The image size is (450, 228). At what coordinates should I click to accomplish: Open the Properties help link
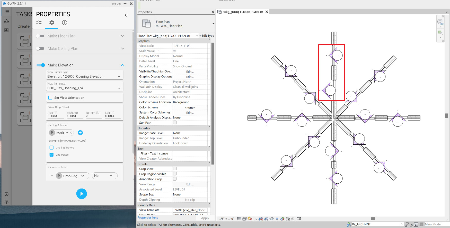coord(148,217)
